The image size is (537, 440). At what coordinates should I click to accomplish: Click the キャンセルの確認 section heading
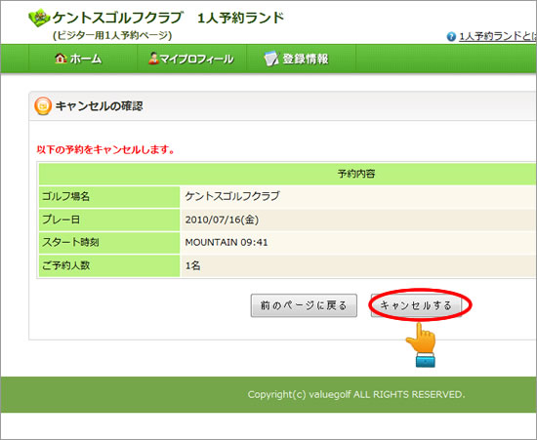point(100,106)
